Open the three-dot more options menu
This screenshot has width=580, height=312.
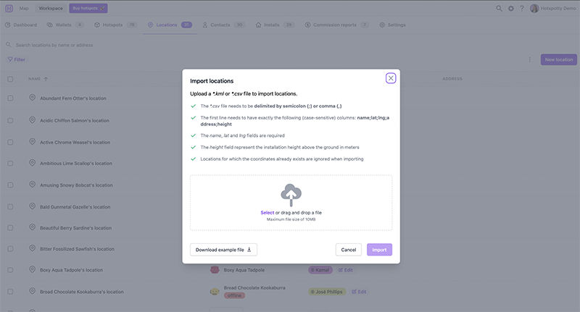[530, 59]
